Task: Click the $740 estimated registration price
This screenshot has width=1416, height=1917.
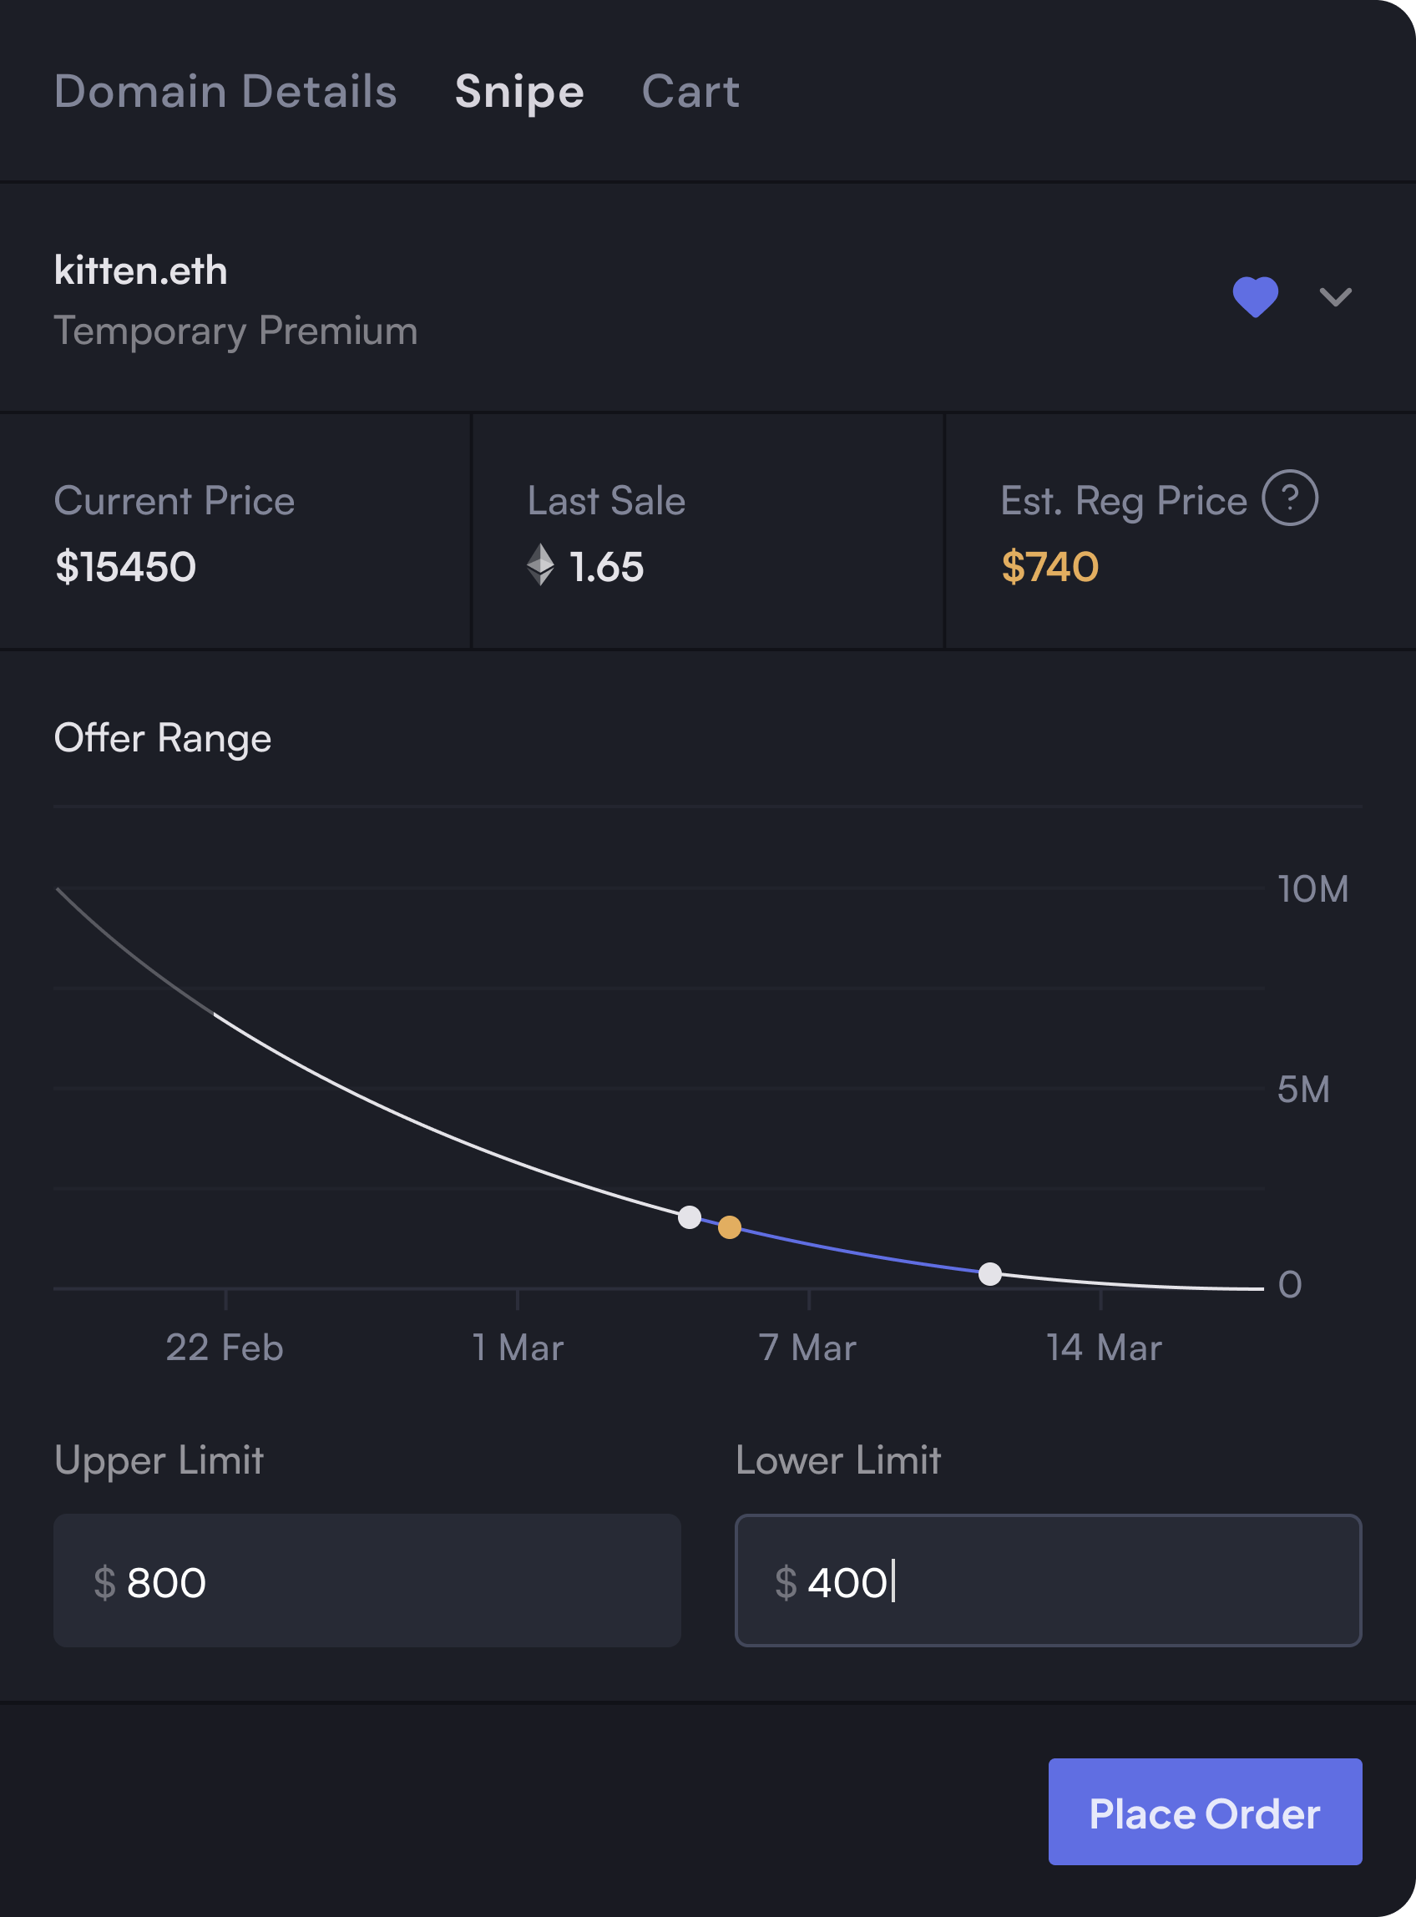Action: coord(1049,566)
